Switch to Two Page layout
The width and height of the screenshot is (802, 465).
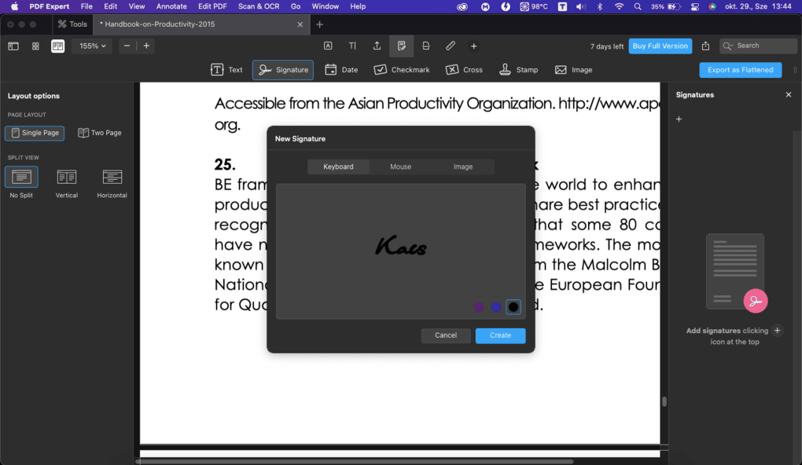pos(100,133)
